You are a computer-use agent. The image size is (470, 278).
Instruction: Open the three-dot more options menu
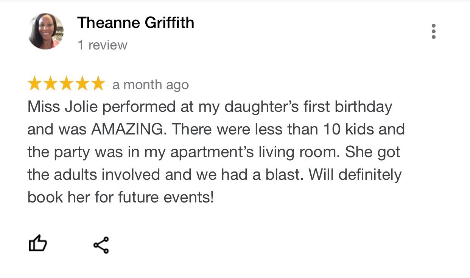point(433,31)
